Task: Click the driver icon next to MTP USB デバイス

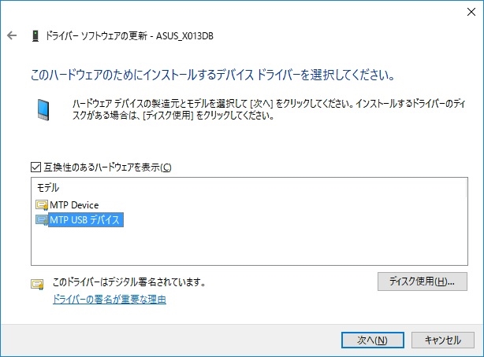Action: (x=41, y=220)
